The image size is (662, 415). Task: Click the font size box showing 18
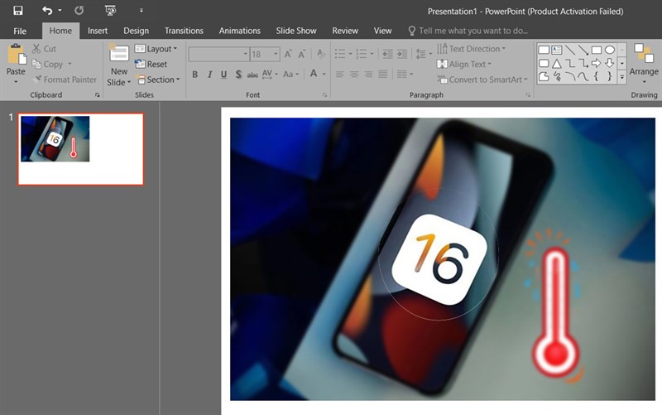point(265,54)
